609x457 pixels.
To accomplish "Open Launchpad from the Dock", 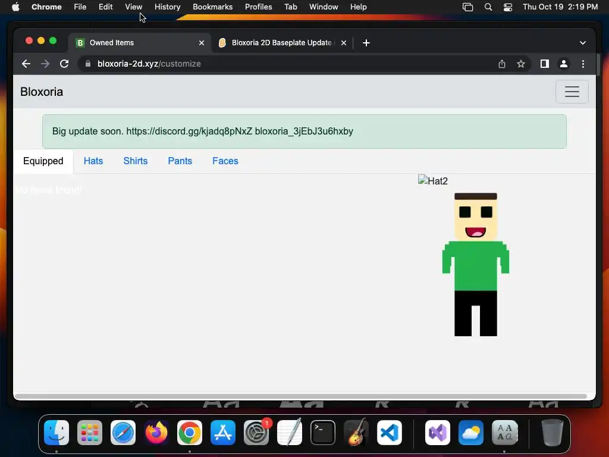I will click(x=90, y=433).
